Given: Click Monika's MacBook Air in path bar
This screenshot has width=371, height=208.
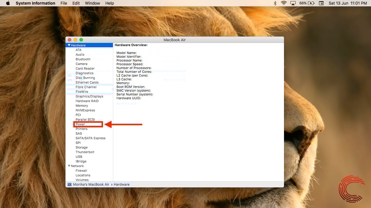Looking at the screenshot, I should click(91, 185).
